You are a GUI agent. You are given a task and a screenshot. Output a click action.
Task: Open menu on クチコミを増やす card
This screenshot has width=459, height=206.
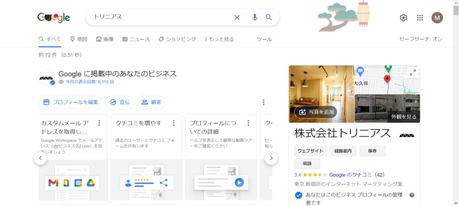(x=173, y=123)
